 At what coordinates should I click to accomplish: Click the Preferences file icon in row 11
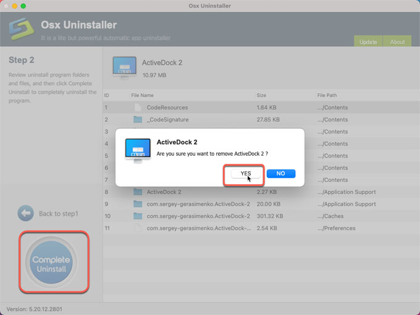point(138,228)
